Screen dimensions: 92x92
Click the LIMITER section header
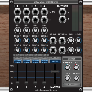(x=72, y=59)
